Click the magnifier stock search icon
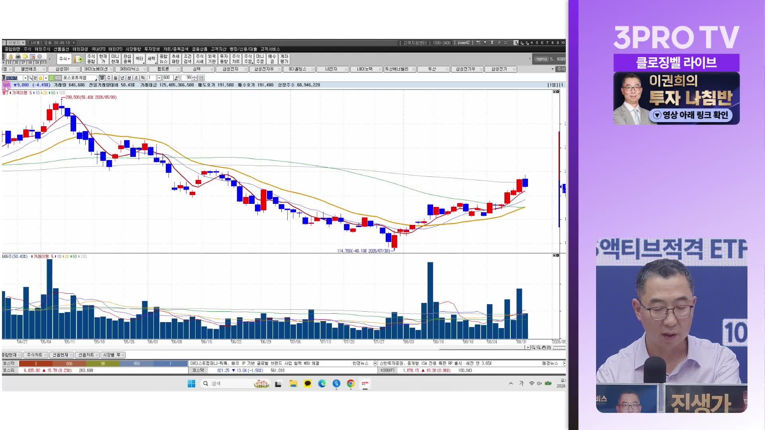765x430 pixels. [x=30, y=78]
